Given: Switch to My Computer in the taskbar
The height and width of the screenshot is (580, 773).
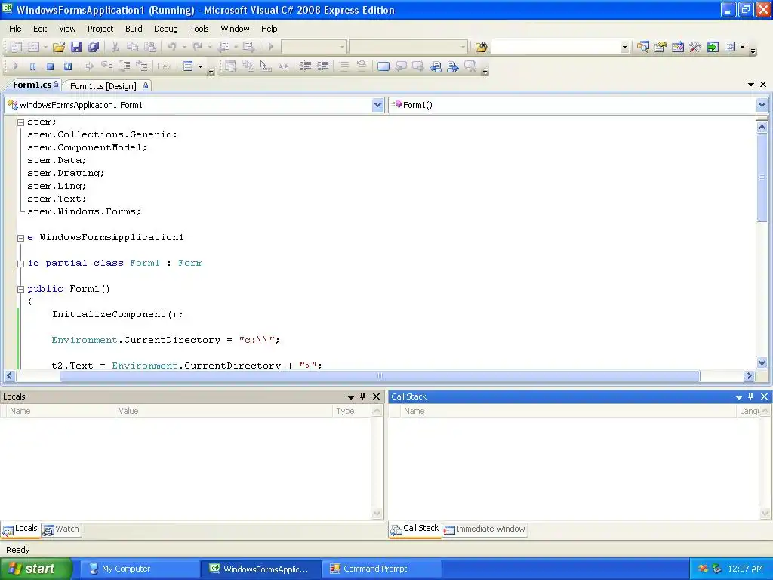Looking at the screenshot, I should pyautogui.click(x=140, y=569).
